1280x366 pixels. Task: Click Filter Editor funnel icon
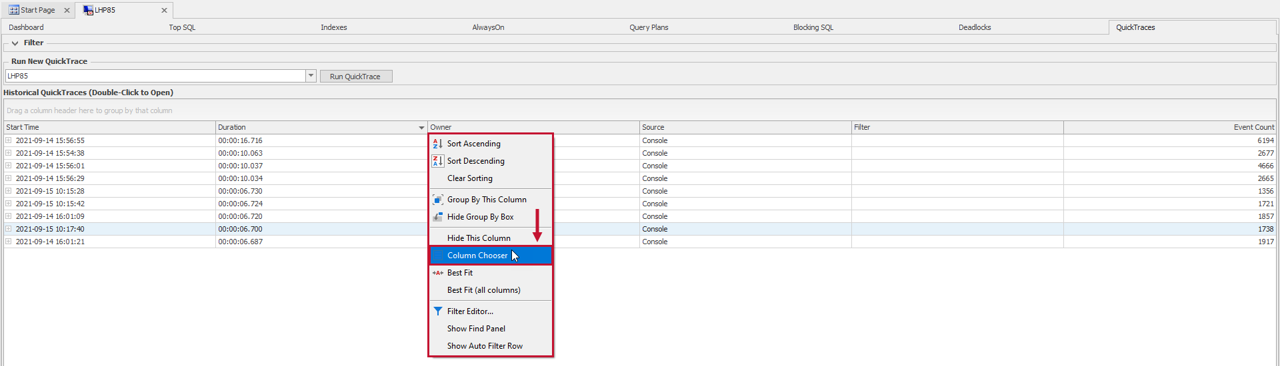tap(437, 311)
